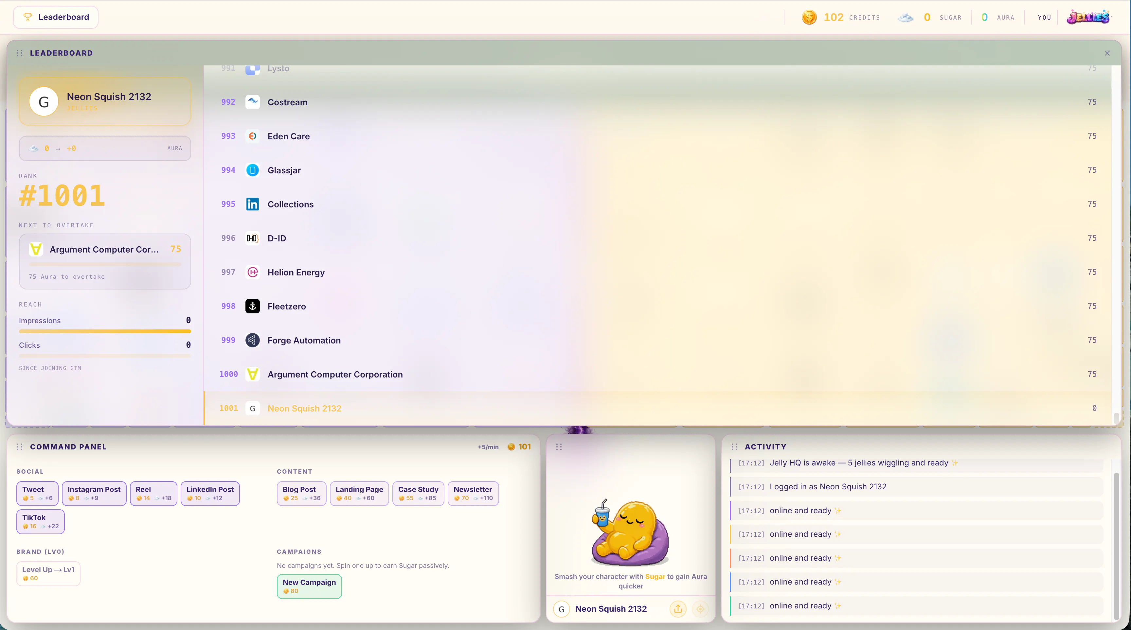Image resolution: width=1131 pixels, height=630 pixels.
Task: Select the Costream logo icon
Action: point(252,102)
